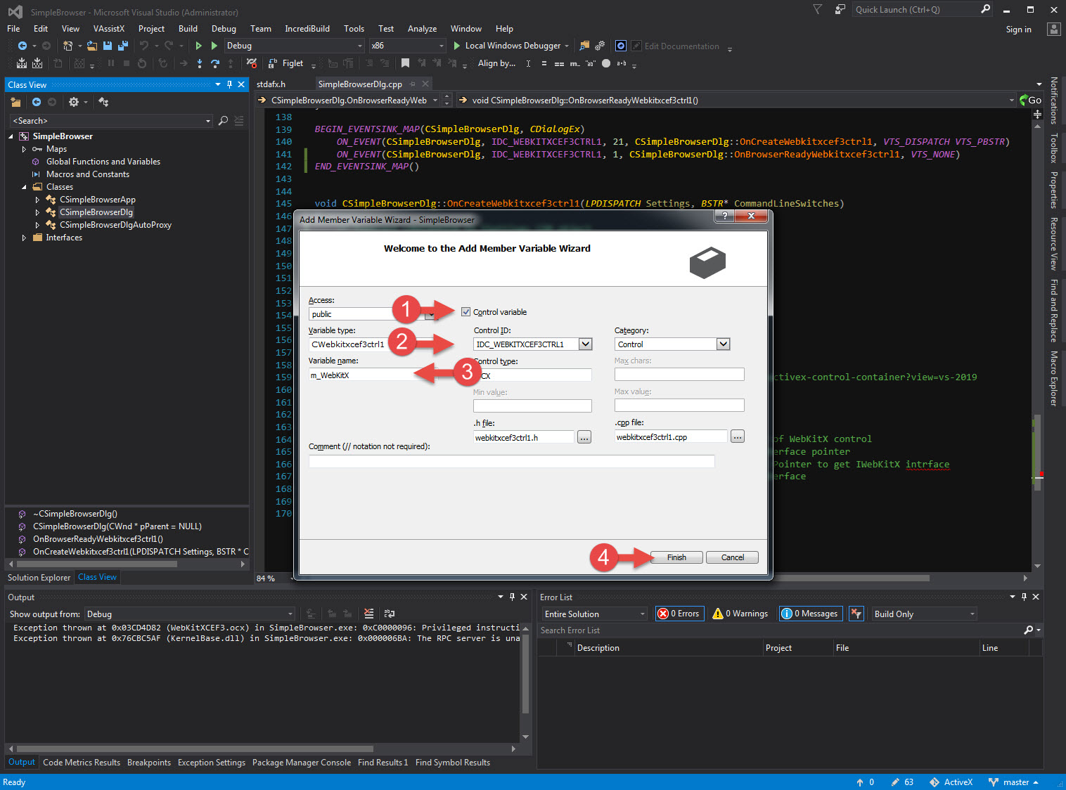Switch to the Solution Explorer tab

point(39,577)
